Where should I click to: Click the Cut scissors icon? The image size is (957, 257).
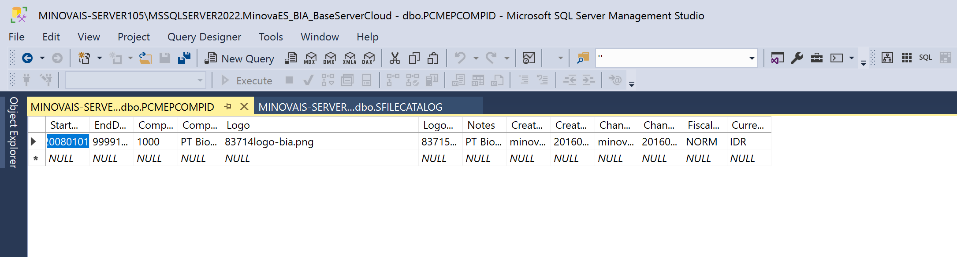tap(395, 58)
